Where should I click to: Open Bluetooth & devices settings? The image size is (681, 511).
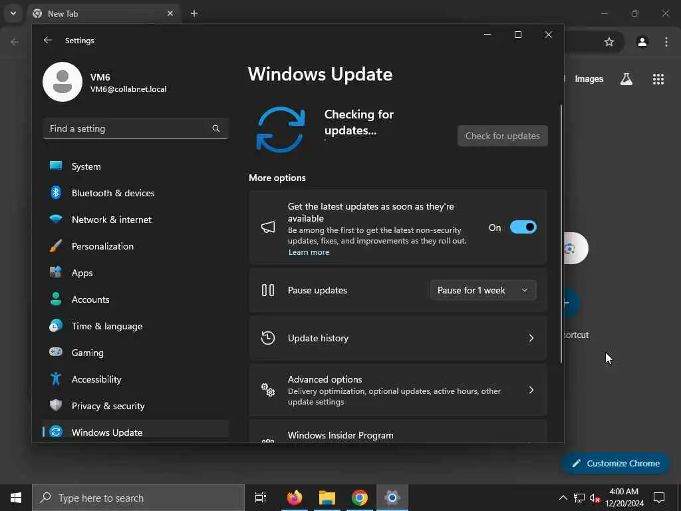136,193
